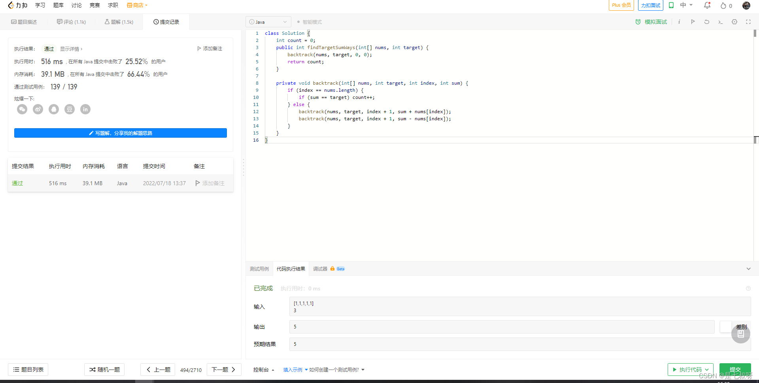Open the terminal/shortcut icon on toolbar

(x=720, y=22)
